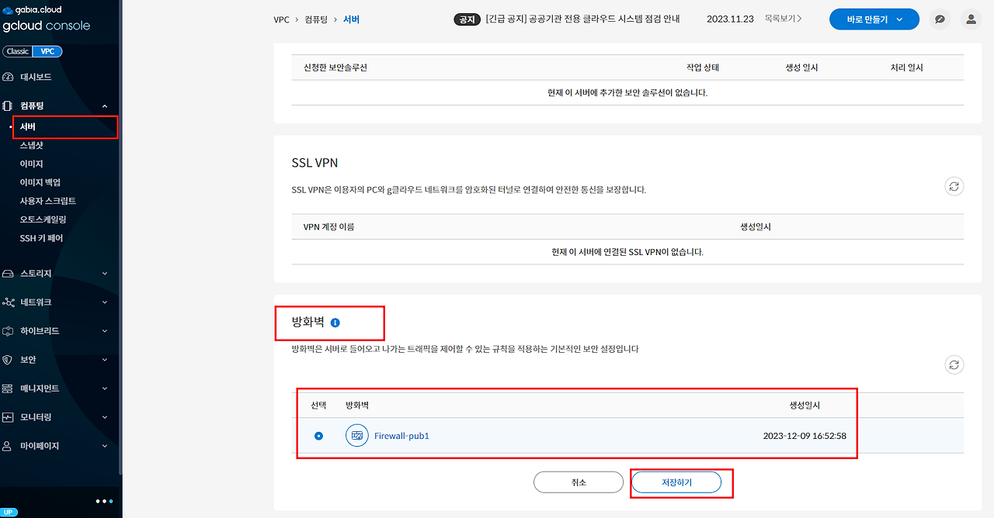Open the 이미지 menu item

(x=31, y=164)
